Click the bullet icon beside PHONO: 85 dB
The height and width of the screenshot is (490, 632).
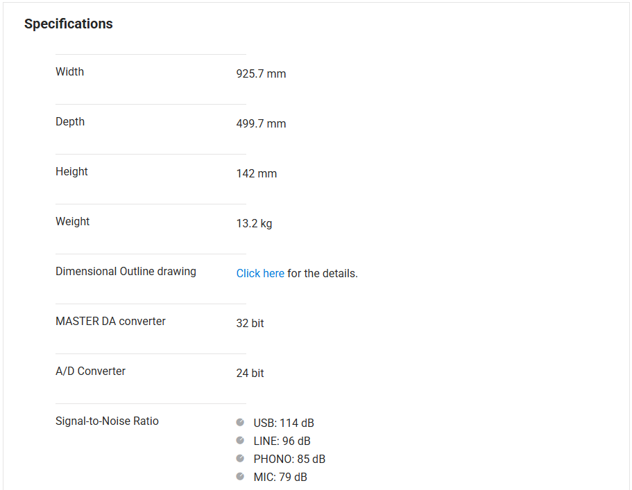point(240,458)
